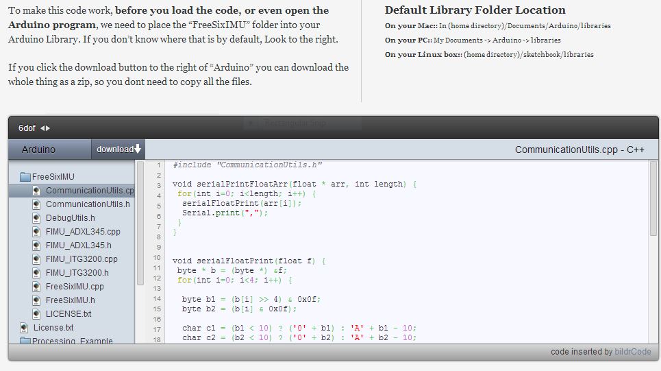This screenshot has height=371, width=661.
Task: Click the file icon beside FIMU_ADXL345.h
Action: (x=37, y=246)
